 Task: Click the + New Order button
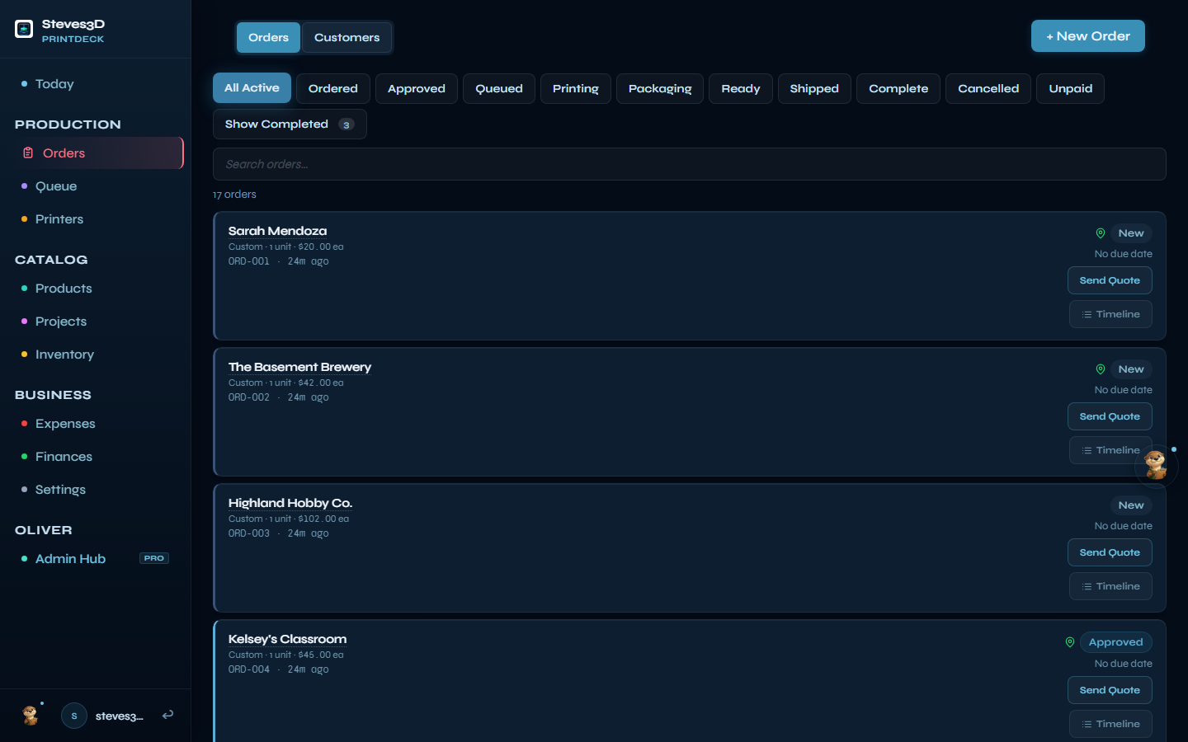click(1087, 35)
